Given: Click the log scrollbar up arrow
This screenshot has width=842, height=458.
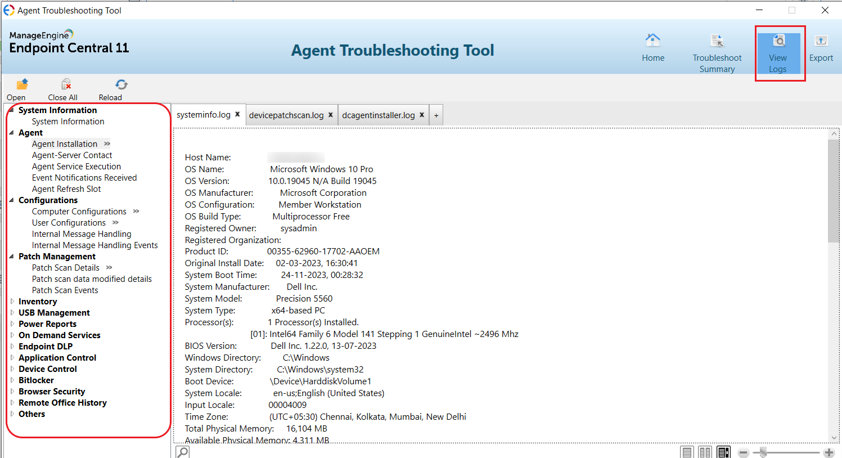Looking at the screenshot, I should coord(834,134).
